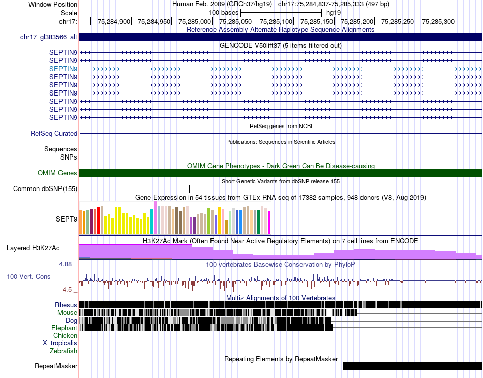
Task: Click the tallest pink bar in GTEx chart
Action: [155, 218]
